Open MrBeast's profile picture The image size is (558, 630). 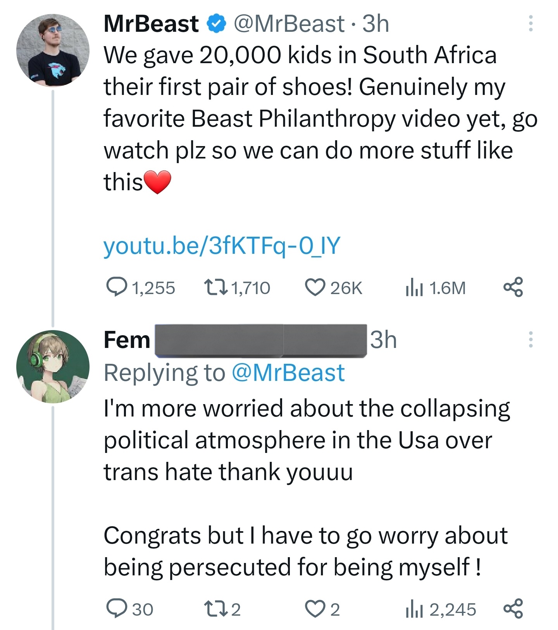tap(53, 51)
